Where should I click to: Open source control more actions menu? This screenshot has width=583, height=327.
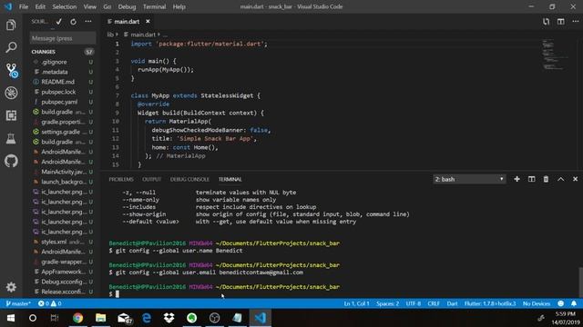(88, 22)
